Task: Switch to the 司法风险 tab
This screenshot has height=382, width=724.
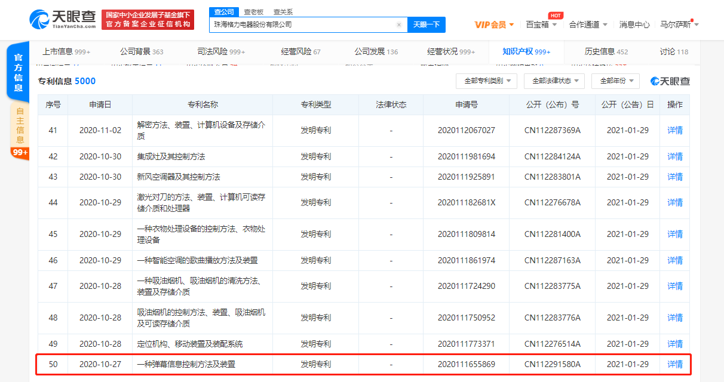Action: click(x=221, y=52)
